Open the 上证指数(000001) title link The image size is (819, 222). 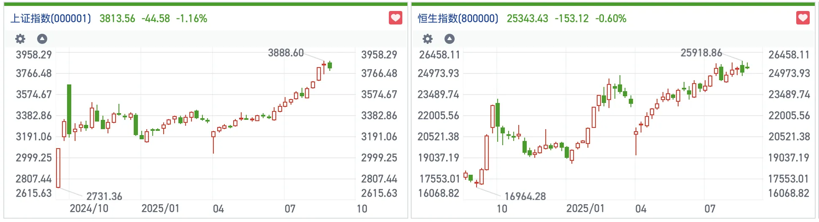click(x=51, y=19)
